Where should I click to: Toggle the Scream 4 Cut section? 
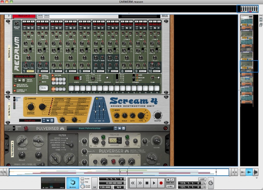(x=97, y=99)
